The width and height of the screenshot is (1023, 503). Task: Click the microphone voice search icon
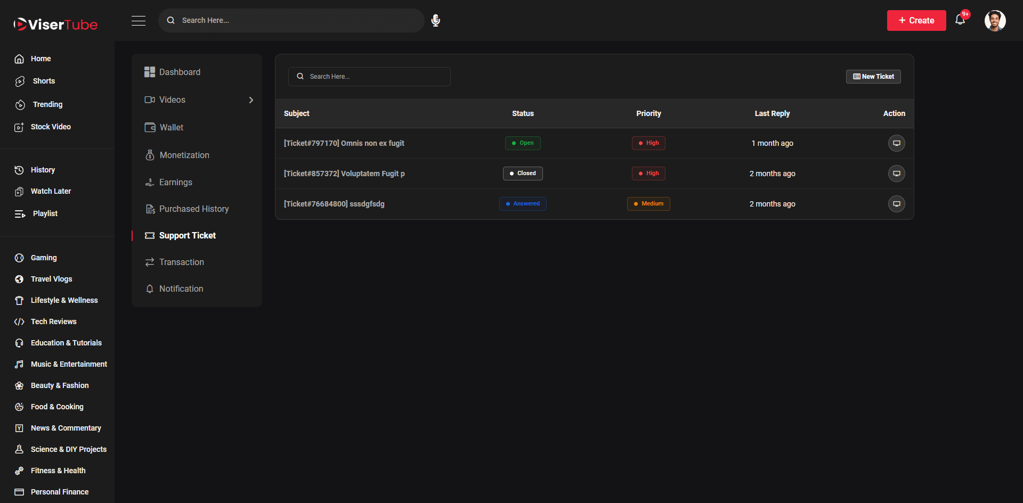click(435, 21)
